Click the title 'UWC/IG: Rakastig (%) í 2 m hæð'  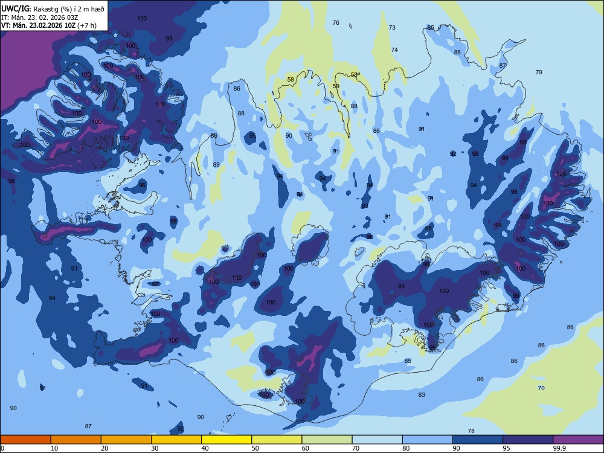tap(53, 8)
